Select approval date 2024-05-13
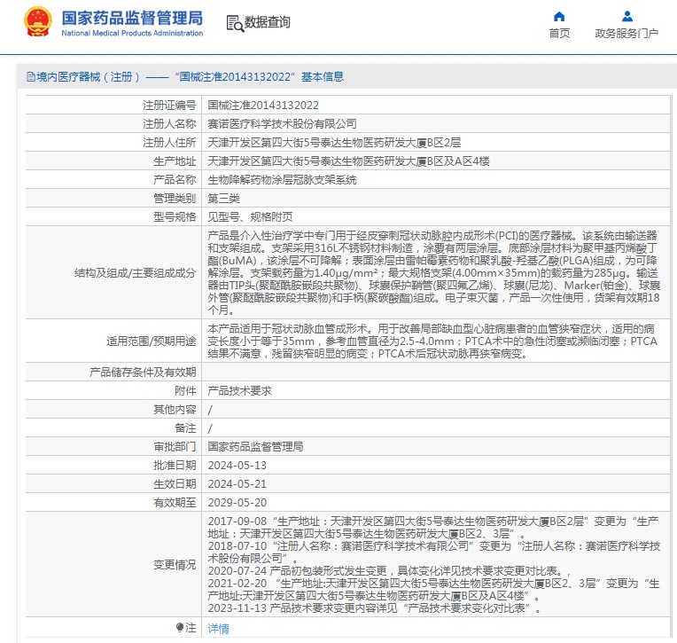The width and height of the screenshot is (677, 643). pyautogui.click(x=237, y=466)
